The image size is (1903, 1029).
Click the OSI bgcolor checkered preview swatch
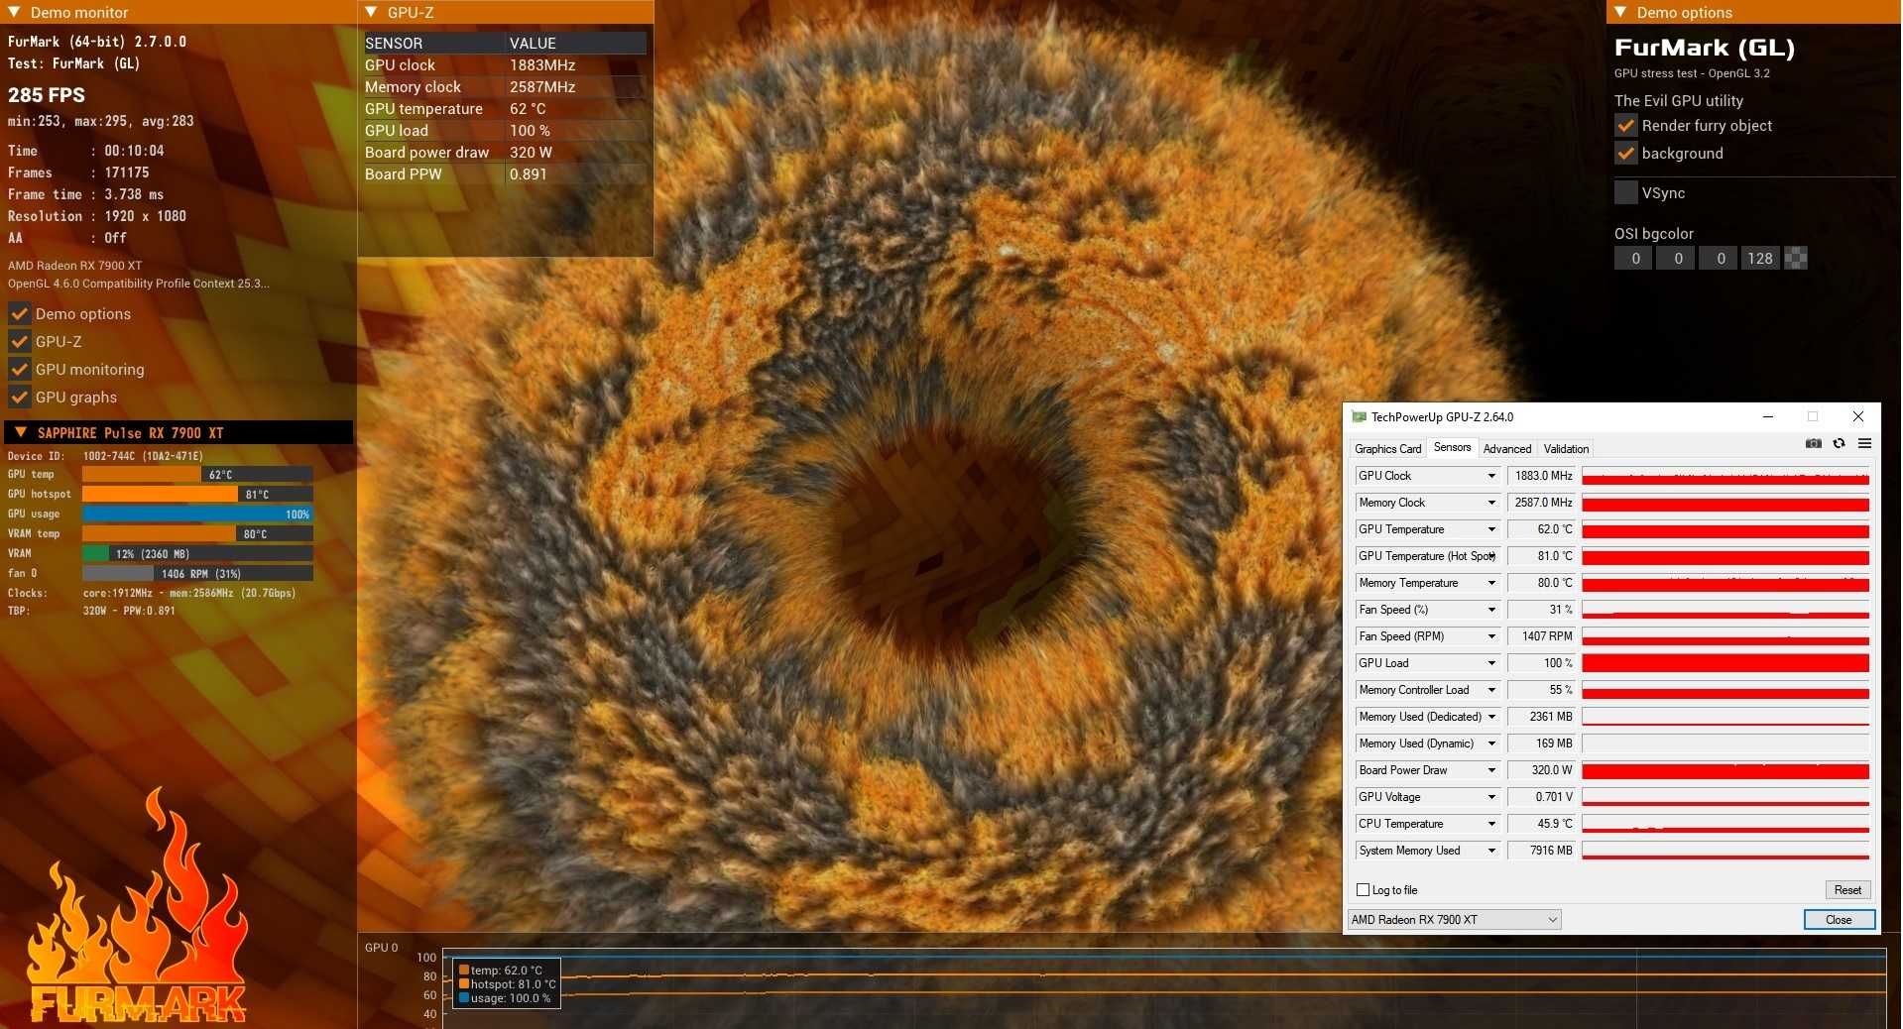[1796, 259]
